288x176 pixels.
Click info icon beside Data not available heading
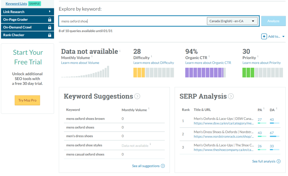120,51
